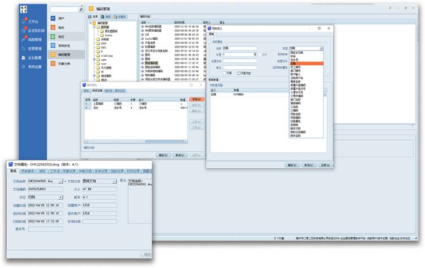The image size is (425, 268).
Task: Click the 文档名称 input field
Action: coord(41,181)
